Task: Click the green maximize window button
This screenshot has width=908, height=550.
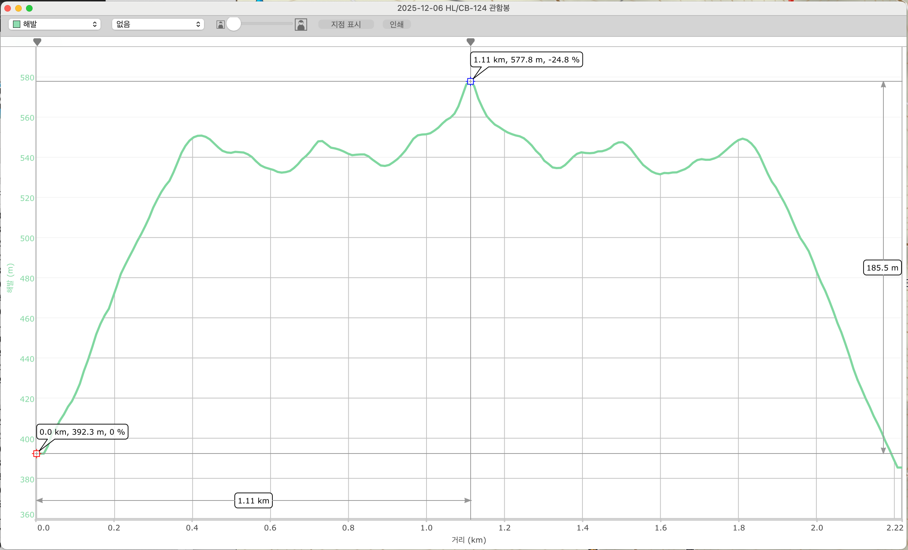Action: [29, 8]
